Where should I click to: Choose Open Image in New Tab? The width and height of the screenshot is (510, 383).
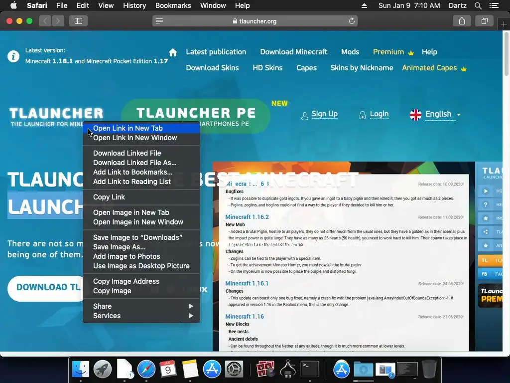(141, 212)
